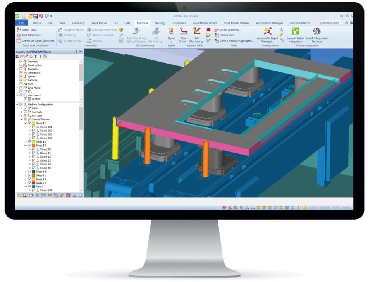Viewport: 368px width, 282px height.
Task: Click the yellow color swatch for Stops 1 L
Action: [34, 123]
